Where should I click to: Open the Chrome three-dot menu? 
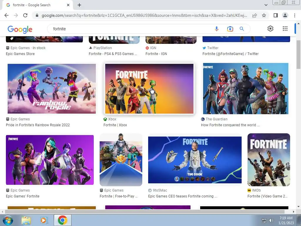point(295,15)
